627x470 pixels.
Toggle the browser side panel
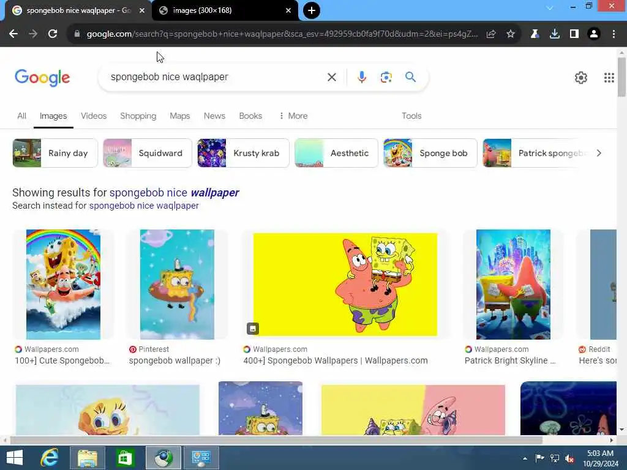pyautogui.click(x=574, y=34)
